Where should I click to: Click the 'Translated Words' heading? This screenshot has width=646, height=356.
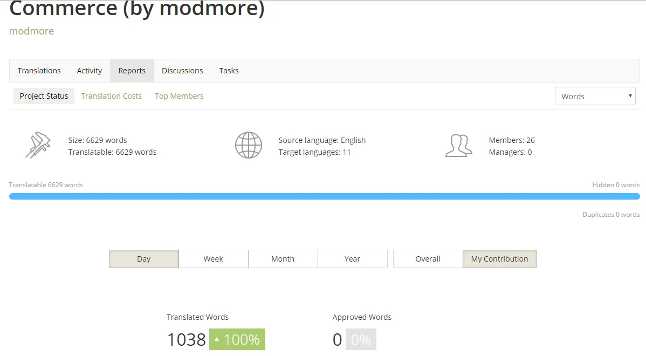tap(198, 317)
